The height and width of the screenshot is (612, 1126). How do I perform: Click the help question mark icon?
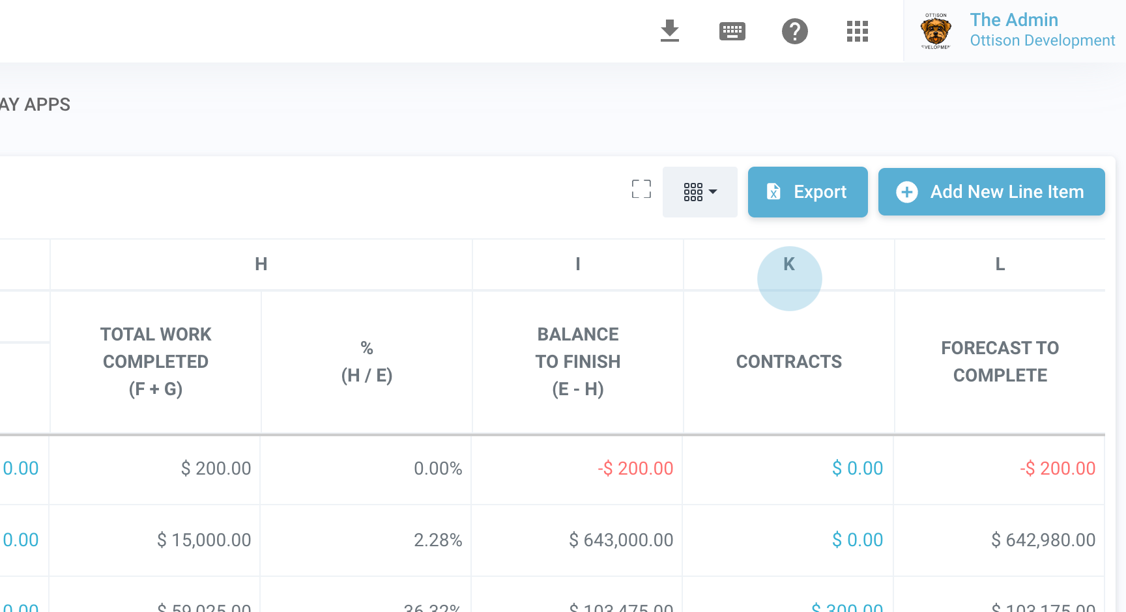pyautogui.click(x=794, y=31)
